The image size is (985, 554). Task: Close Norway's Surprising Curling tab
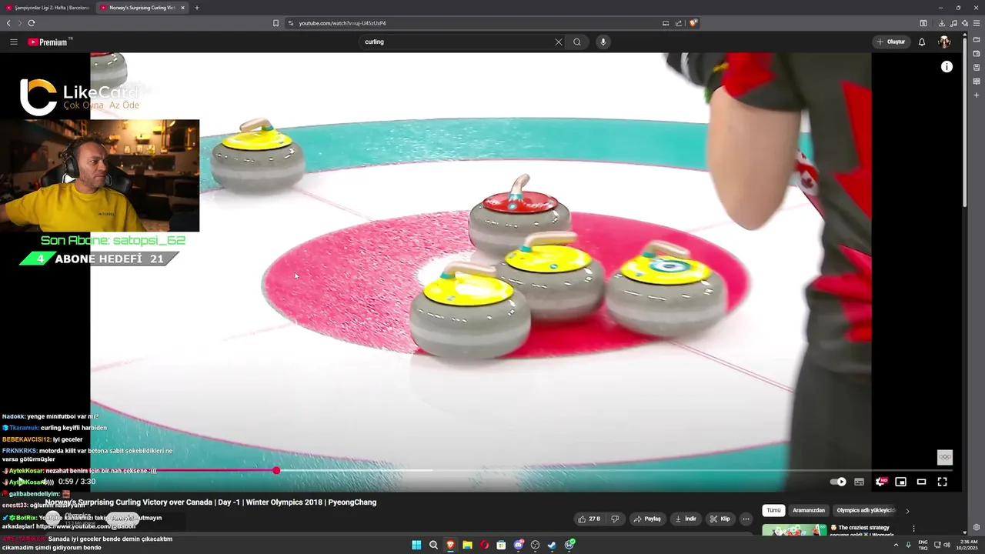point(182,8)
